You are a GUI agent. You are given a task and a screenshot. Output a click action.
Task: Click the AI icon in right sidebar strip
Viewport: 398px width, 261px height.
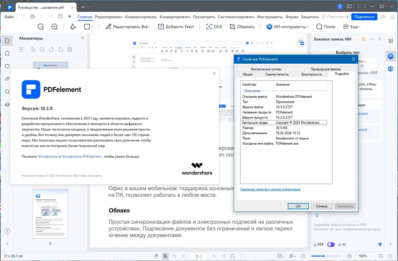pyautogui.click(x=391, y=56)
